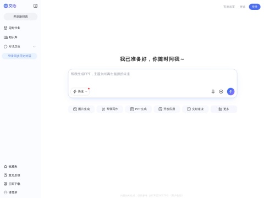The image size is (264, 198).
Task: Click 请登录 in the sidebar
Action: click(x=10, y=192)
